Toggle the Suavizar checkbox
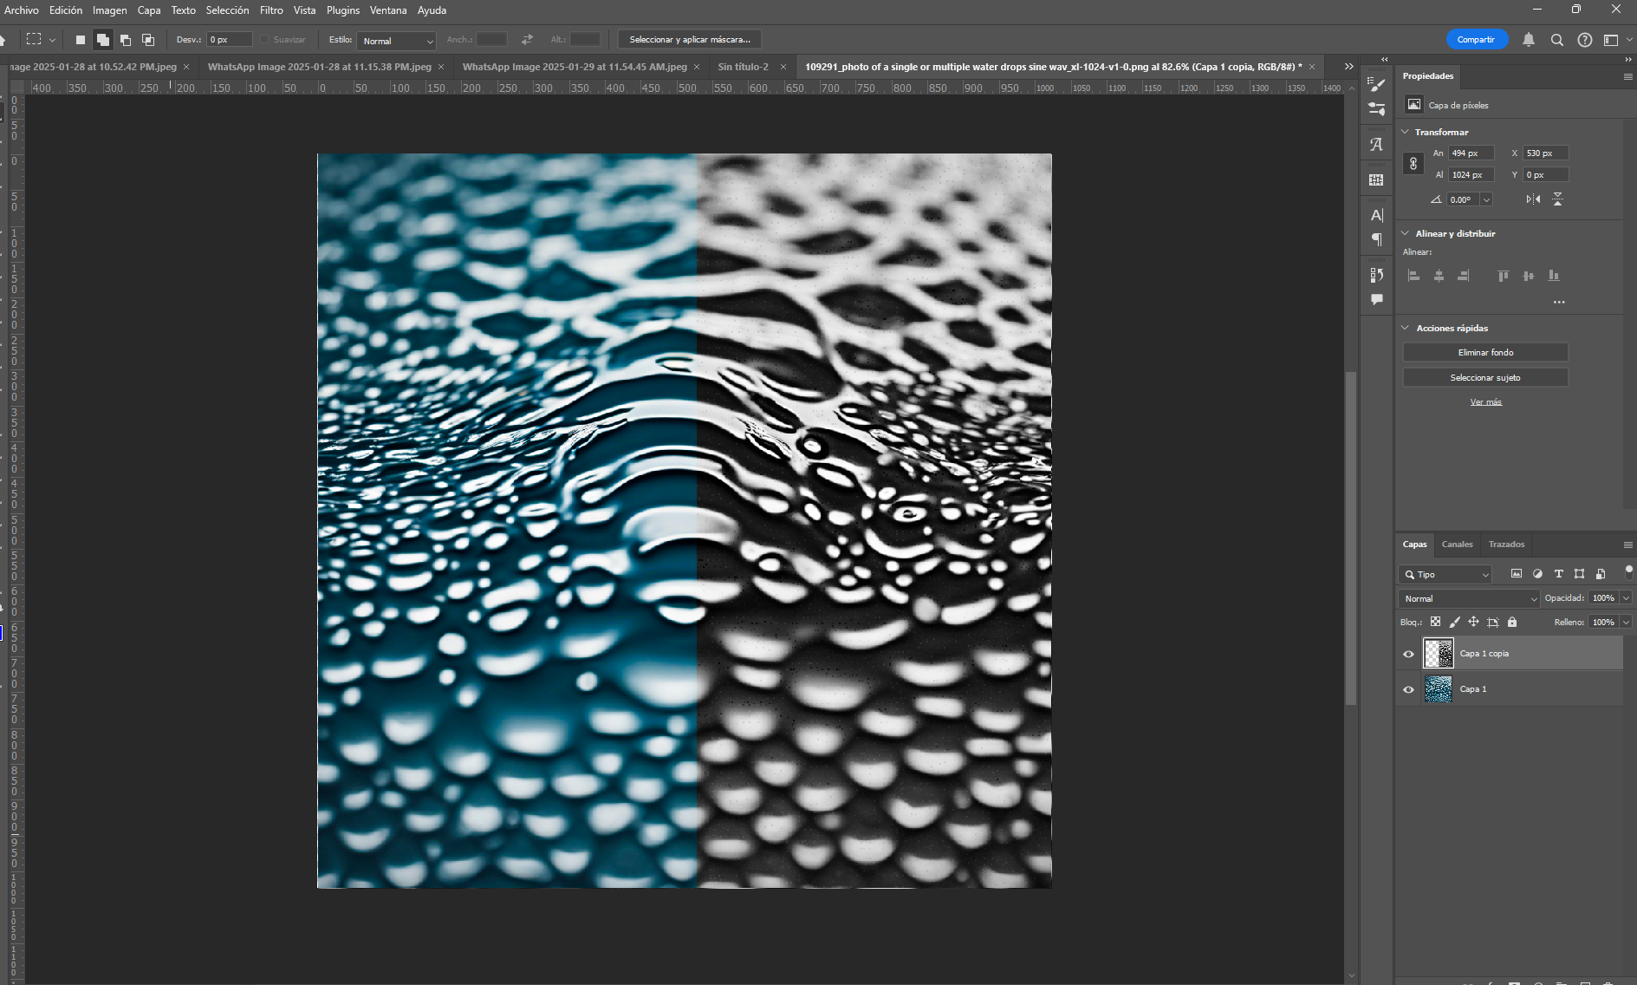This screenshot has height=985, width=1637. 265,40
